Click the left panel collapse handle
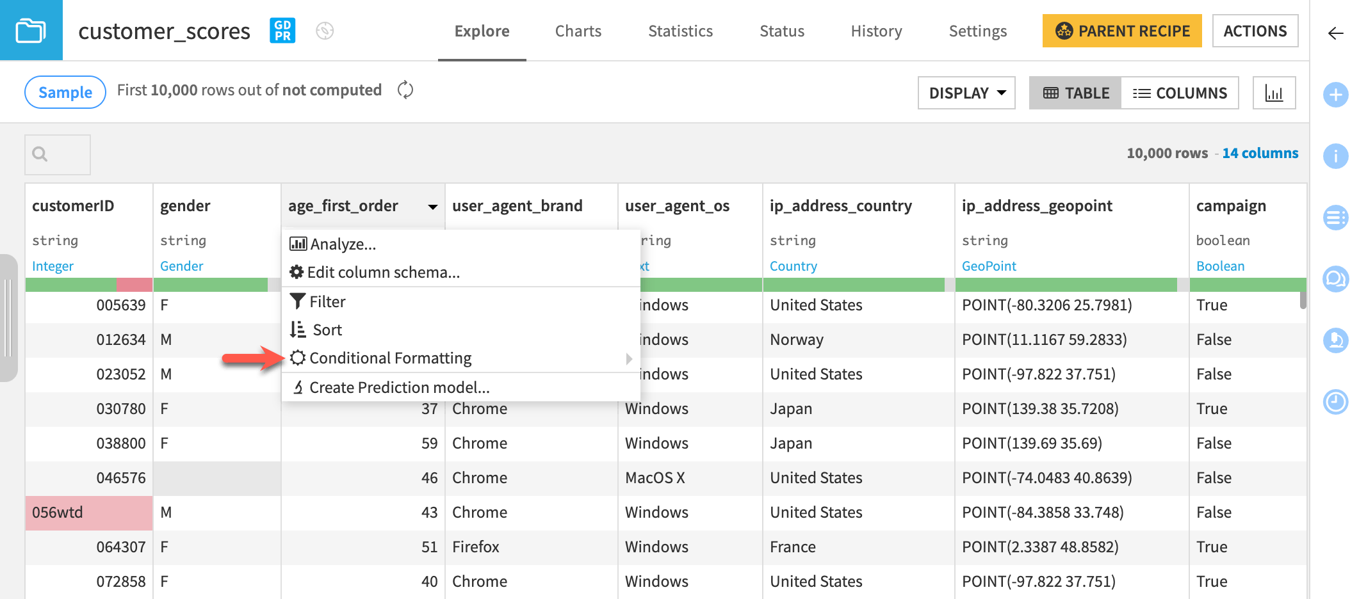The height and width of the screenshot is (599, 1359). pyautogui.click(x=8, y=318)
